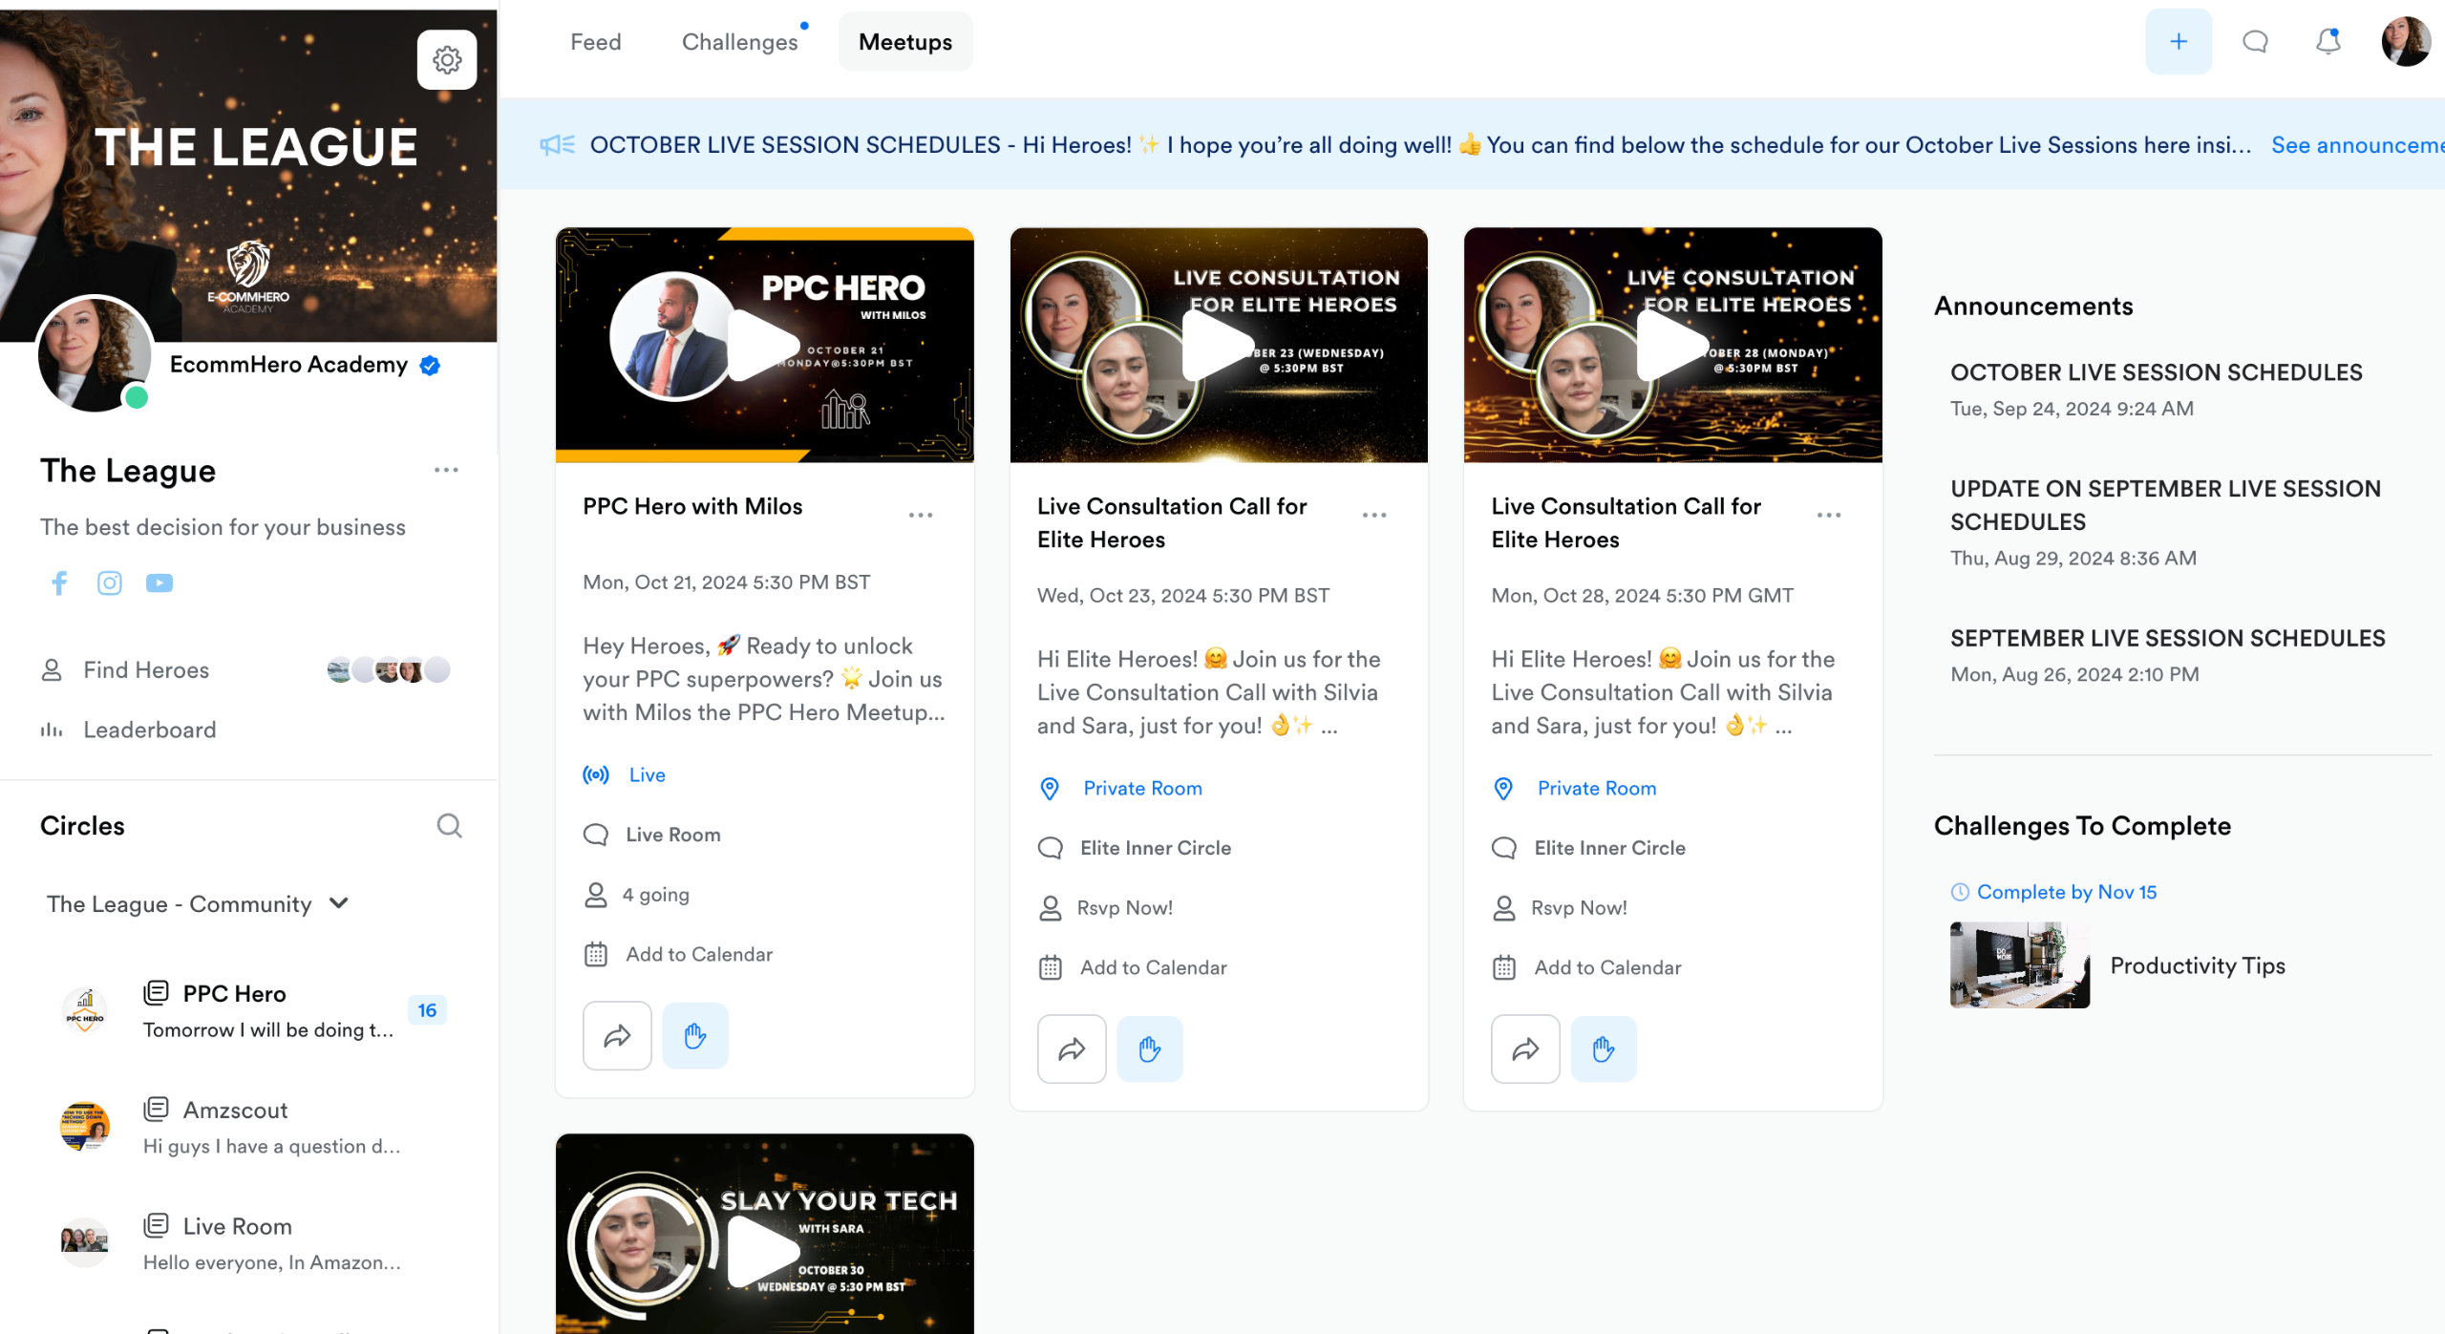The height and width of the screenshot is (1334, 2445).
Task: Toggle RSVP hand on Oct 28 consultation
Action: (x=1603, y=1048)
